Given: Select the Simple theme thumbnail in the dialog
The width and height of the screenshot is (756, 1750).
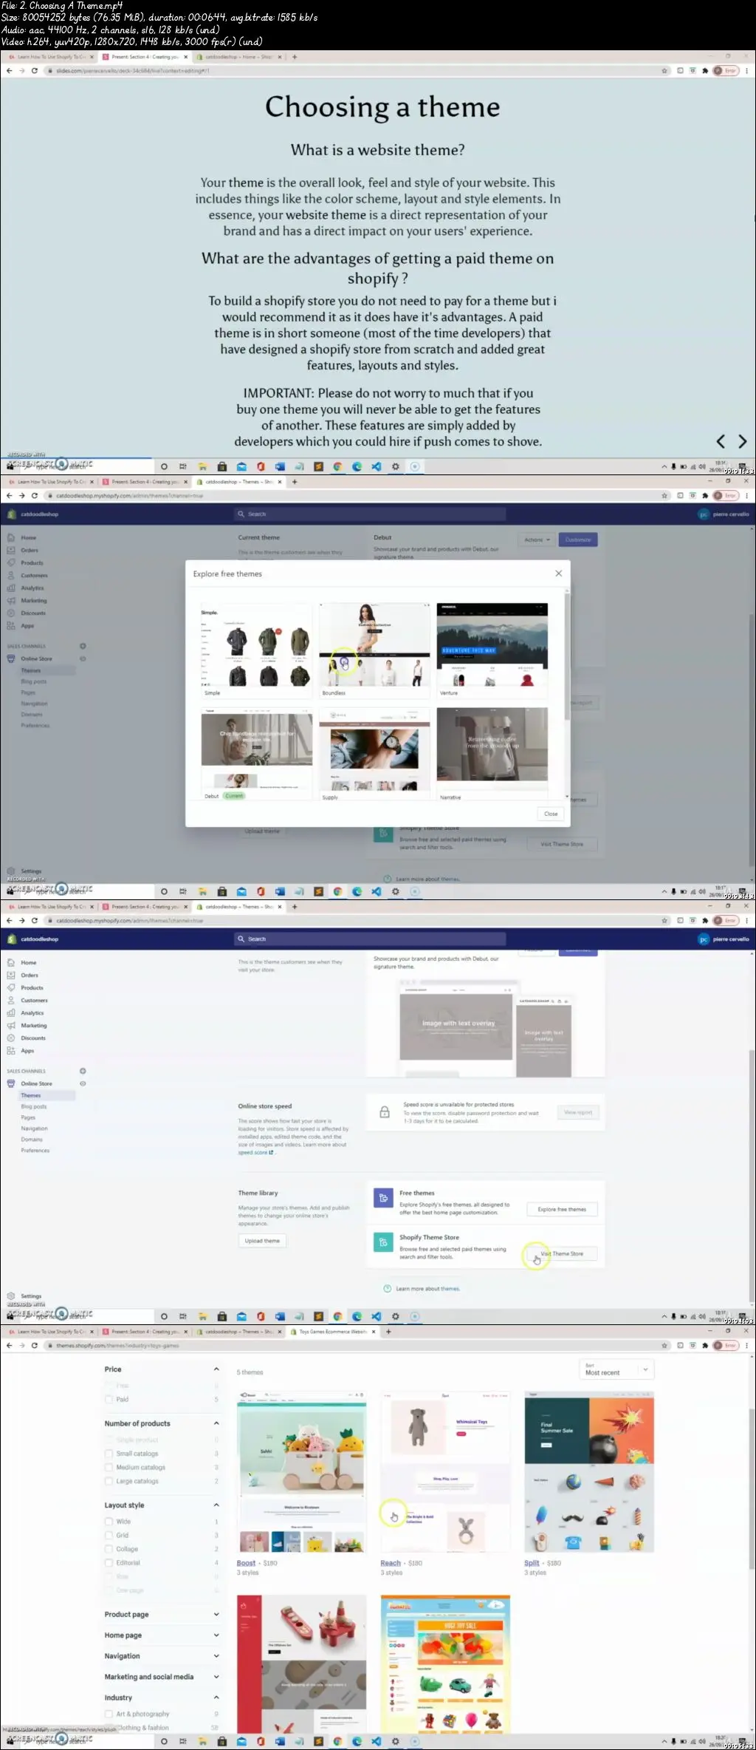Looking at the screenshot, I should pos(257,645).
